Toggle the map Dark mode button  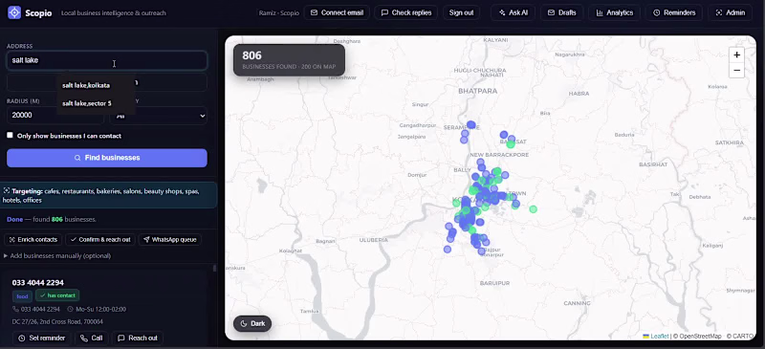pos(252,323)
